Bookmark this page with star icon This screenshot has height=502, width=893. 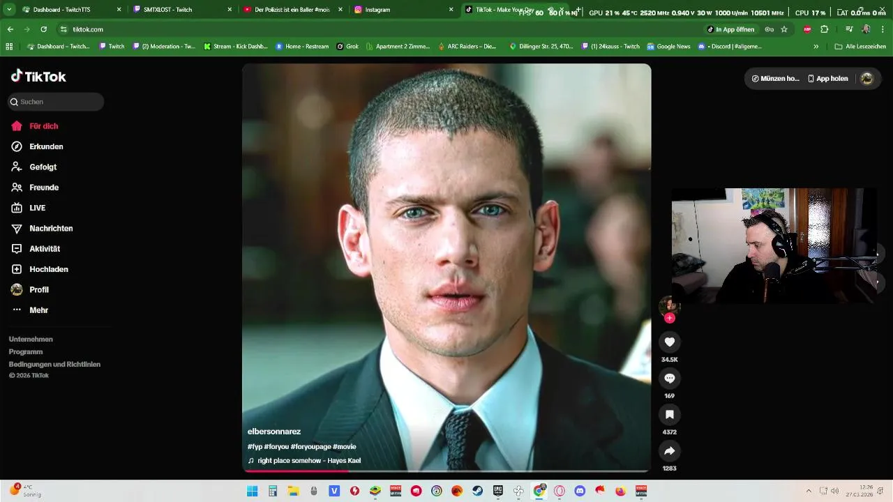click(x=784, y=29)
